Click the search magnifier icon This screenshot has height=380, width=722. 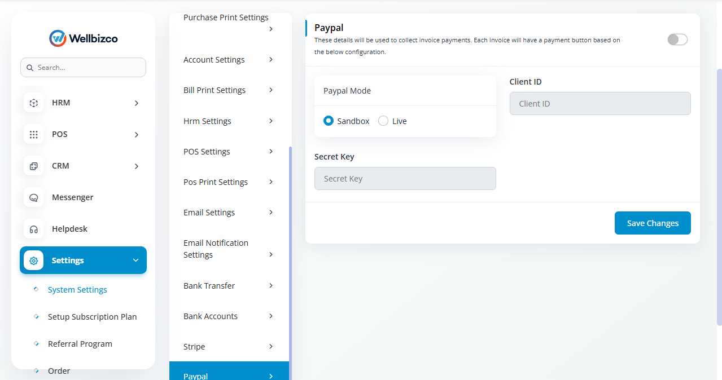point(30,68)
